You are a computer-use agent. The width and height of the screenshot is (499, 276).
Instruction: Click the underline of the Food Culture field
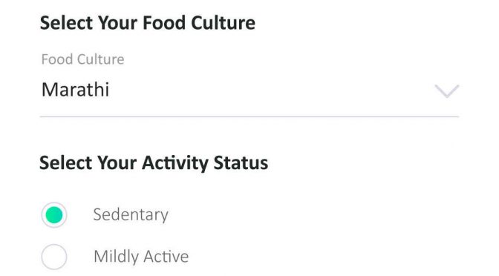(249, 116)
